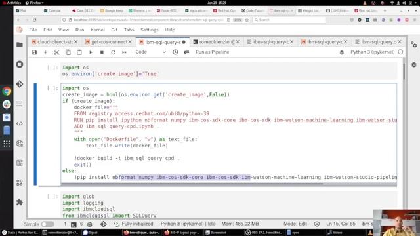Show applications grid in the dock
The image size is (420, 236).
pos(7,144)
